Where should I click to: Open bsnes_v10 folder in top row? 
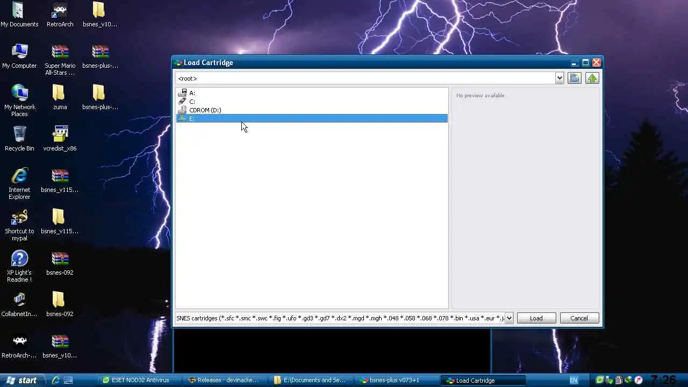coord(100,15)
